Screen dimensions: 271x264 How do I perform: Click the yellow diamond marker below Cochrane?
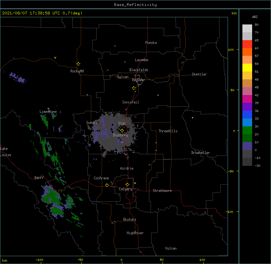(x=107, y=185)
